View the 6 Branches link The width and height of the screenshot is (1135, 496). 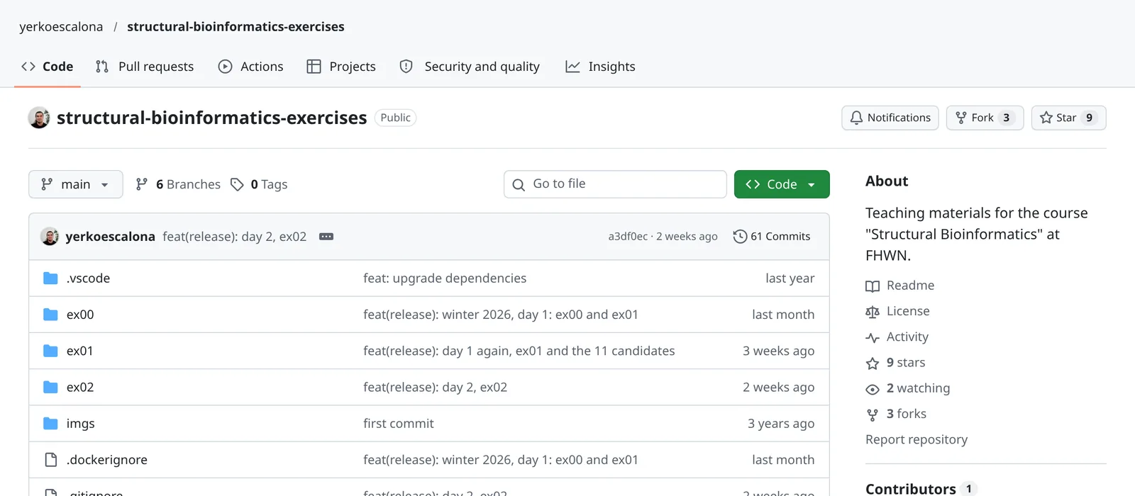[x=178, y=184]
